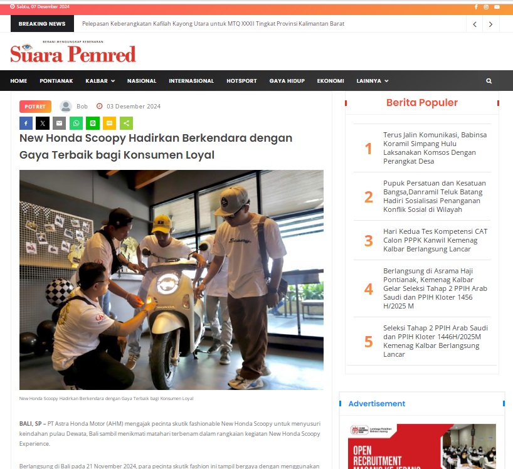Expand the LAINNYA menu dropdown

(373, 81)
